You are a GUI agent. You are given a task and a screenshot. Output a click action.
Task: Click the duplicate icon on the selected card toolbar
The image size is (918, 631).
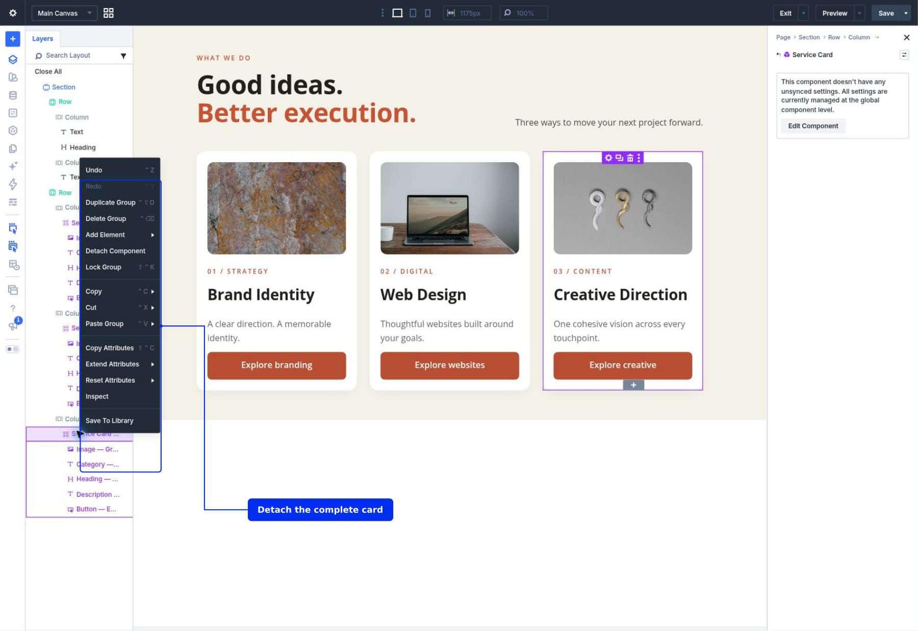pyautogui.click(x=619, y=158)
